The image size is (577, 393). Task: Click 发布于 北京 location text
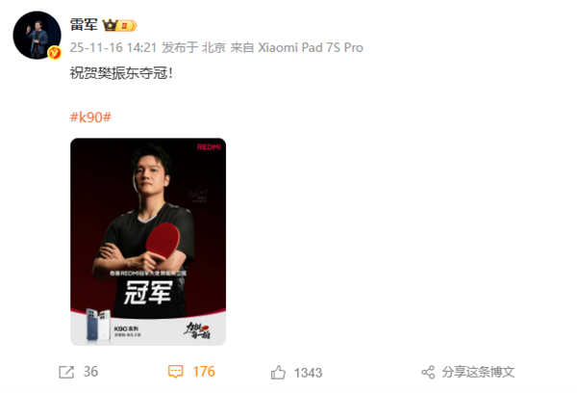[193, 47]
